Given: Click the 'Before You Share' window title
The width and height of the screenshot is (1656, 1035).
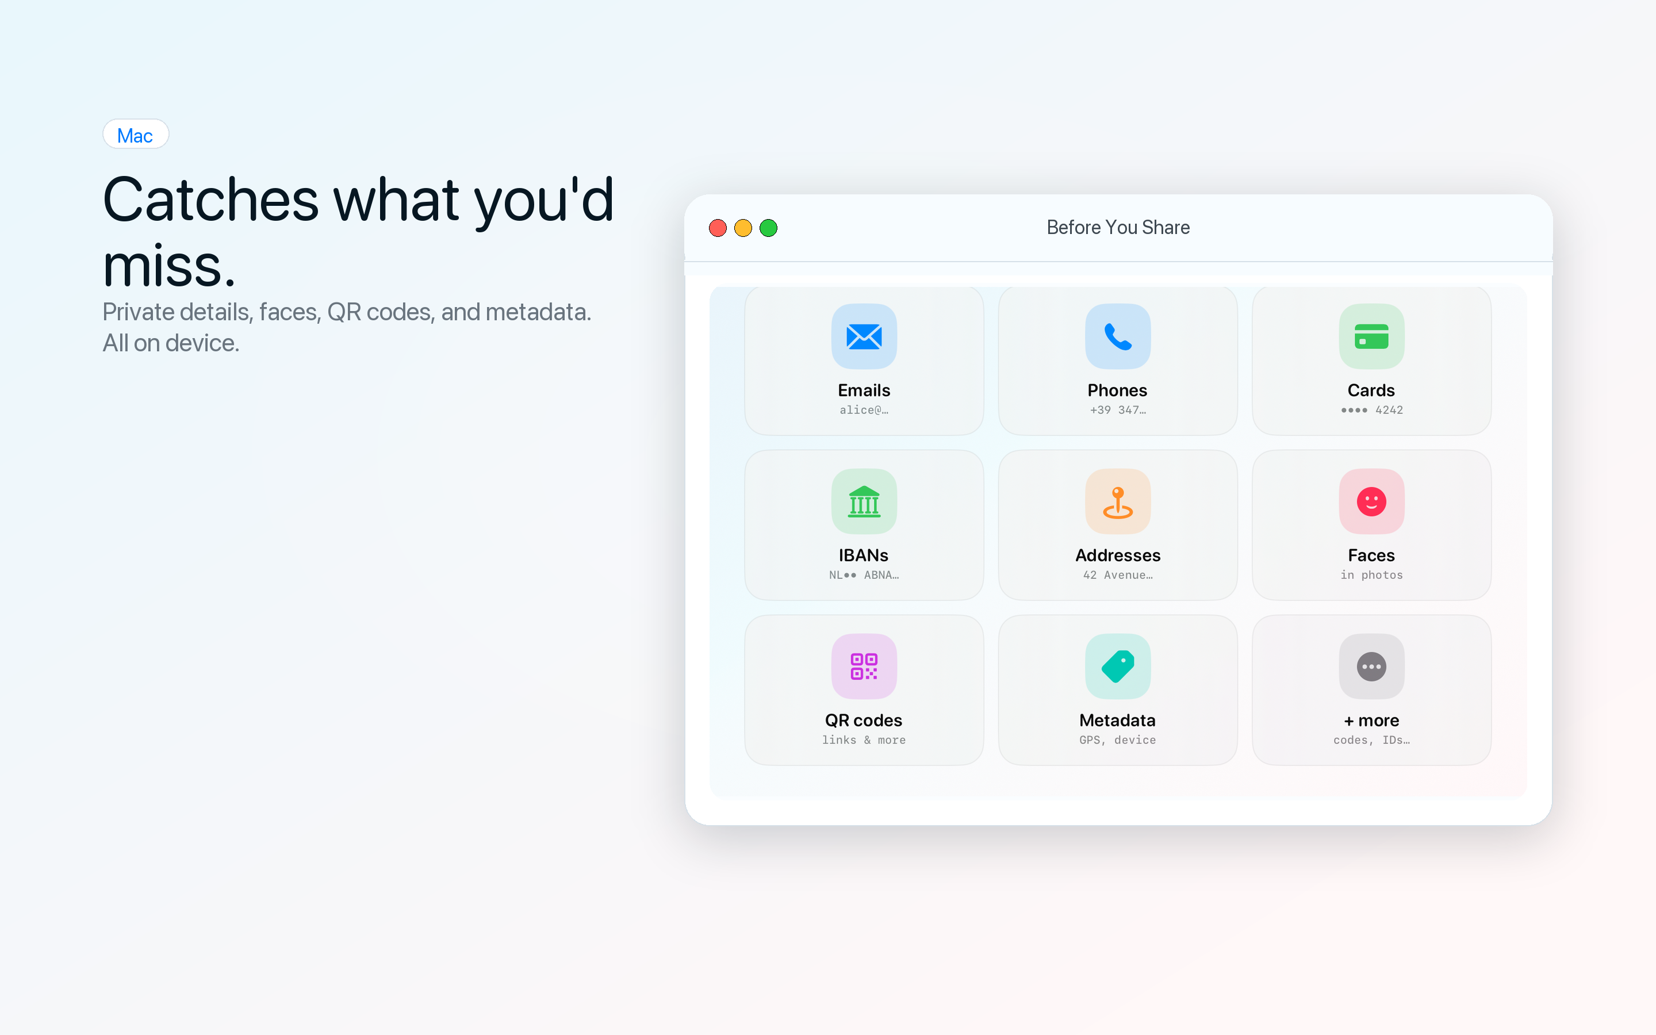Looking at the screenshot, I should (1118, 227).
